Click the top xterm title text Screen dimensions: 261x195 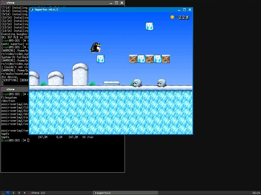pyautogui.click(x=10, y=3)
